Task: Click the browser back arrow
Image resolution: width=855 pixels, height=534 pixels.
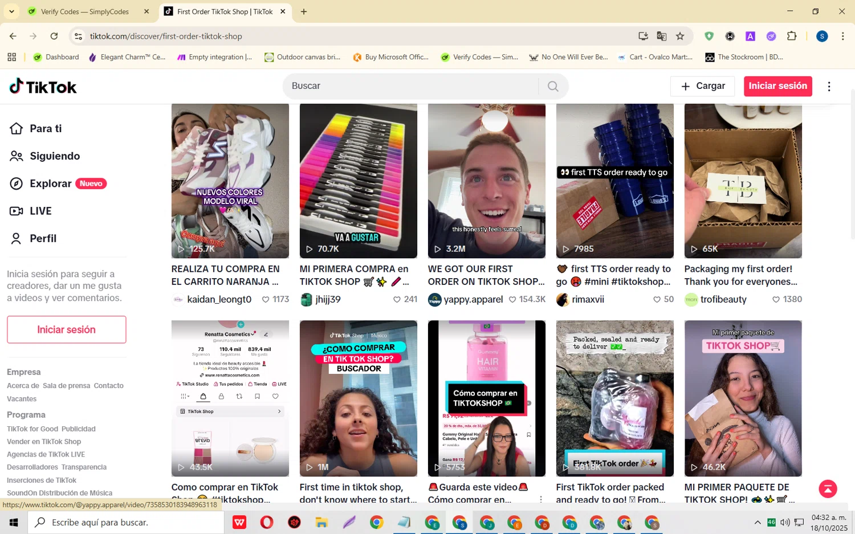Action: pos(13,36)
